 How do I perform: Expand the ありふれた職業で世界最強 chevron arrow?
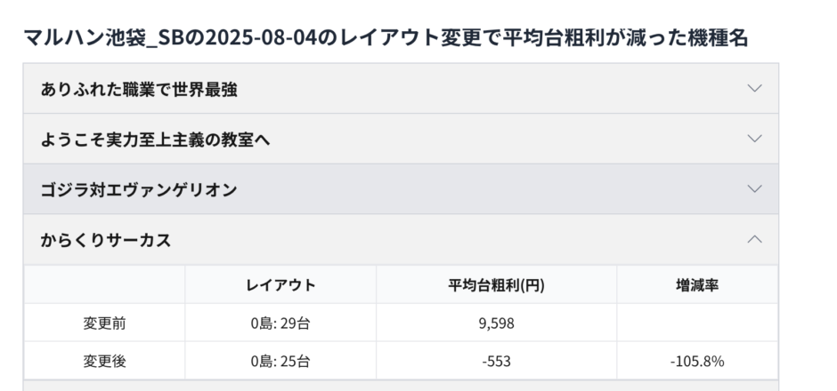(x=754, y=89)
